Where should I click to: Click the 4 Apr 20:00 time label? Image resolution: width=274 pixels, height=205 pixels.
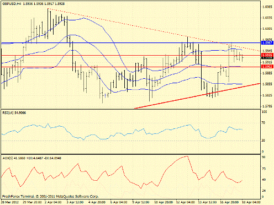tap(97, 202)
